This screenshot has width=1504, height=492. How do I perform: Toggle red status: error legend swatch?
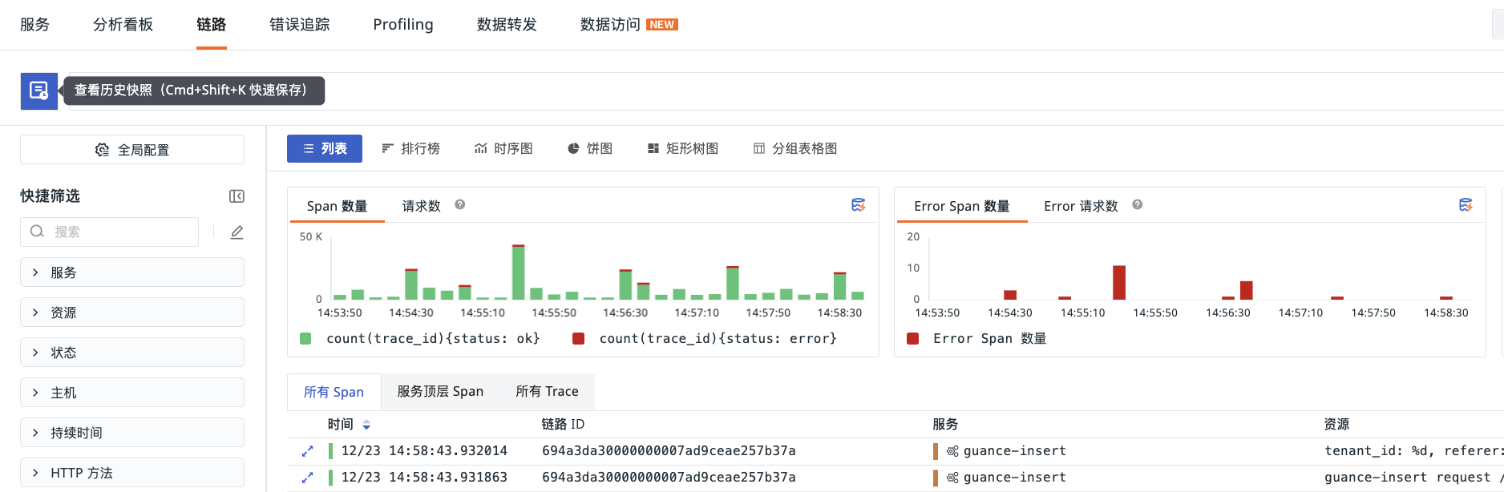(578, 338)
